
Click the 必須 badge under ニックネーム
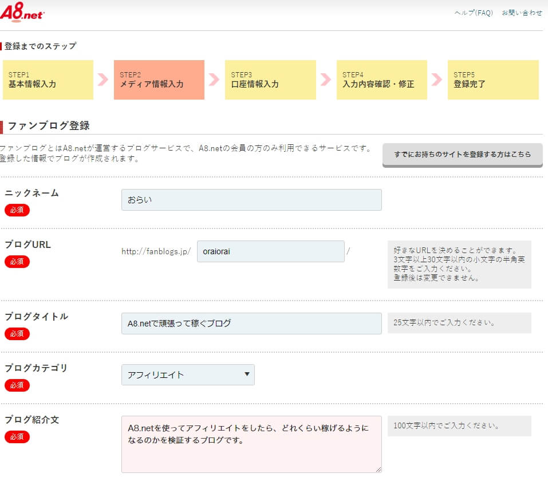coord(17,210)
